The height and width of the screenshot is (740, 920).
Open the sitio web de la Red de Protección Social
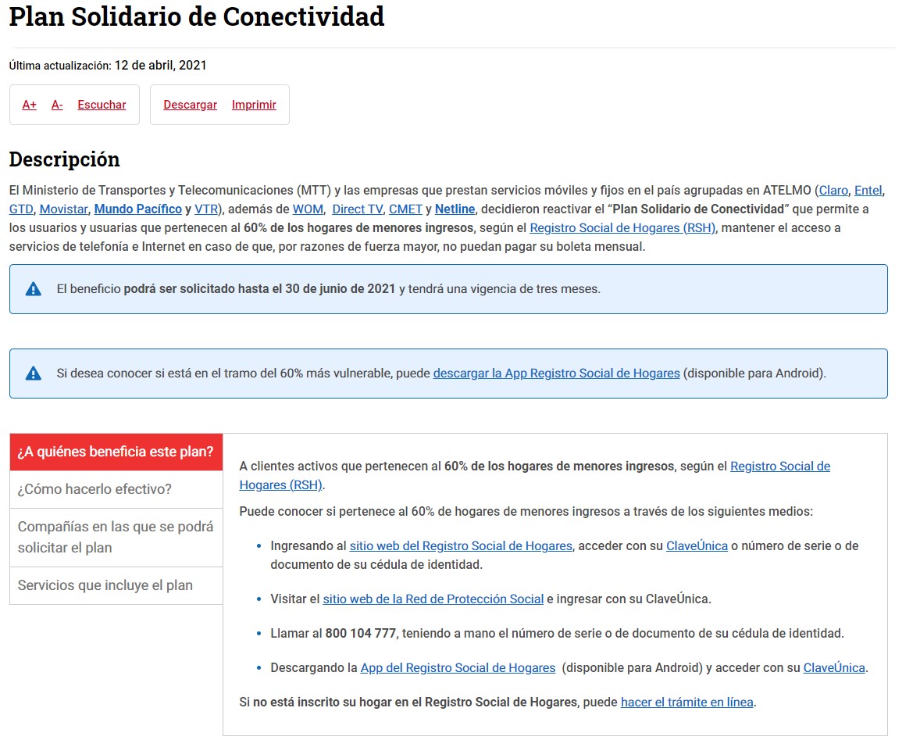[433, 599]
